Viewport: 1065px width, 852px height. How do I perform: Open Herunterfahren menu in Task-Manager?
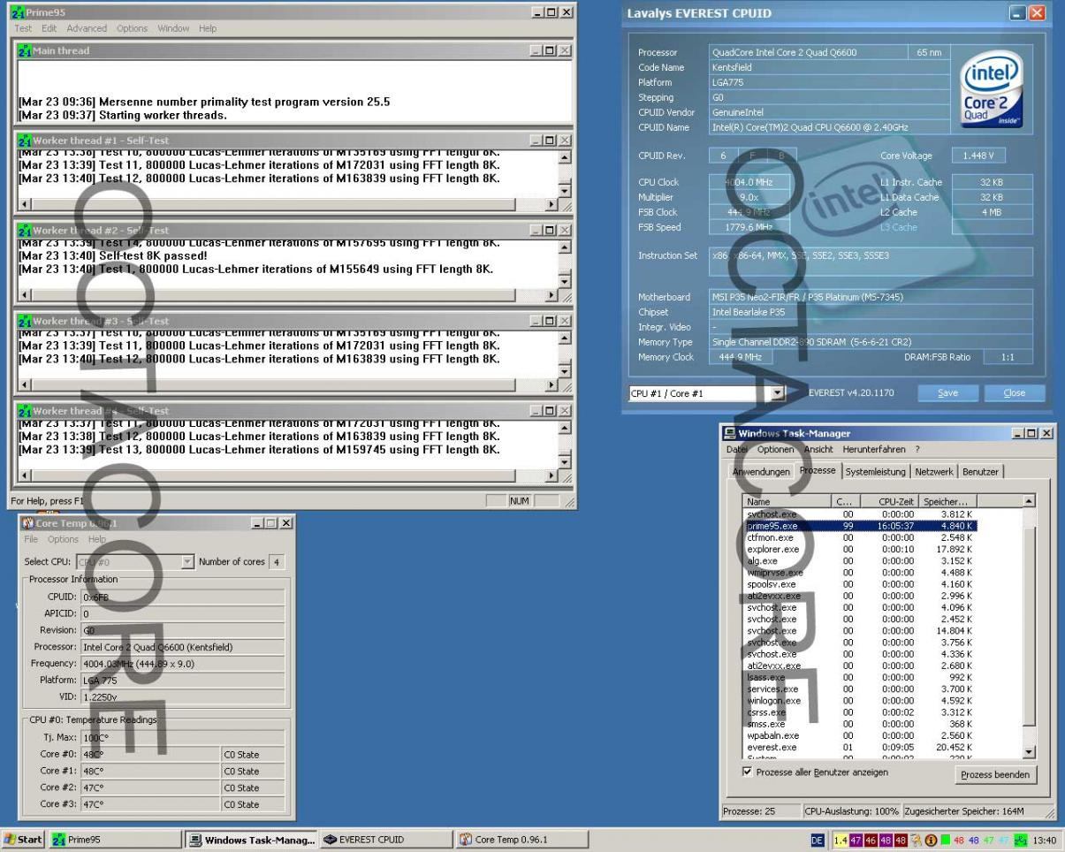(874, 449)
